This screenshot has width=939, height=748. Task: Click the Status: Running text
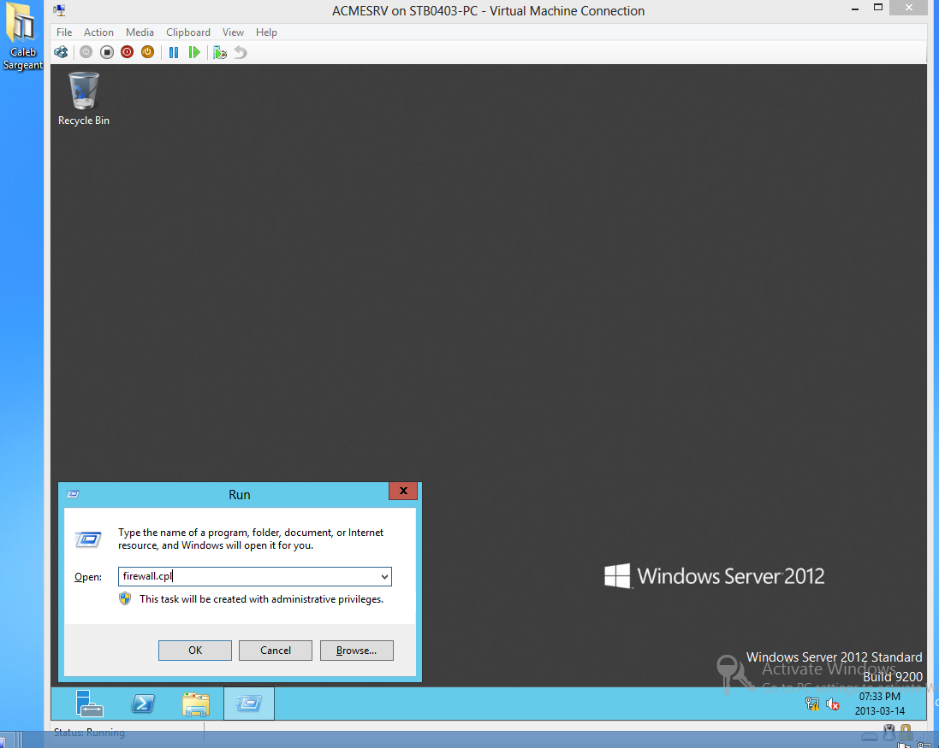(x=89, y=733)
